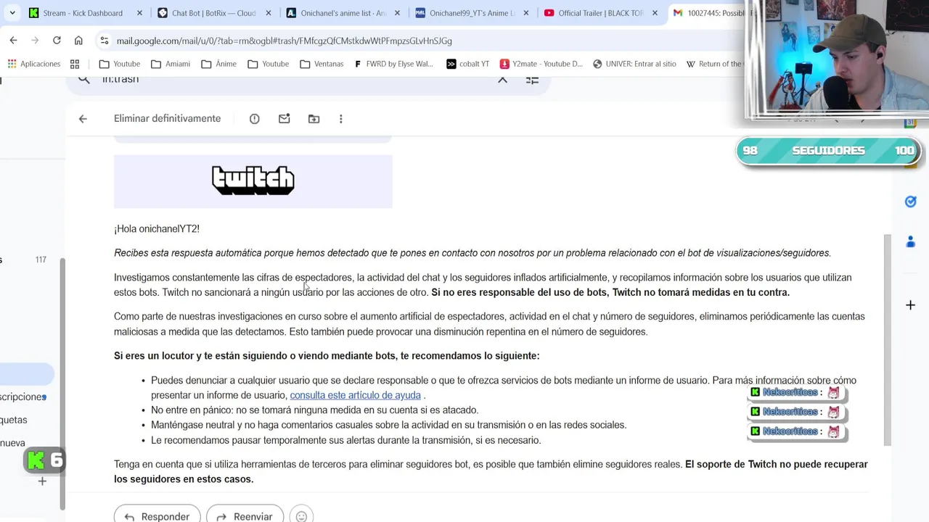Open the Aplicaciones apps shortcut
Image resolution: width=929 pixels, height=522 pixels.
click(x=33, y=64)
